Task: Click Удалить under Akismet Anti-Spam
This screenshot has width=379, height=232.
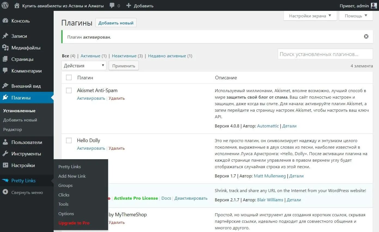Action: click(117, 98)
